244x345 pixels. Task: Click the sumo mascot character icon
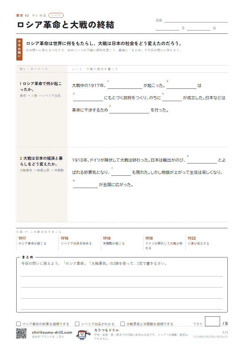tap(83, 335)
